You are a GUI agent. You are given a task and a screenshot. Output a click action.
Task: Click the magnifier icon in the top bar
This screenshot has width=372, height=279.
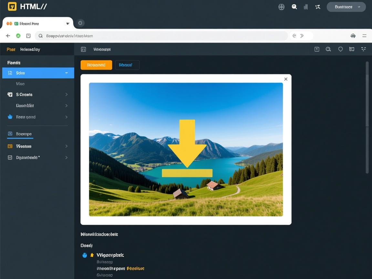point(294,7)
